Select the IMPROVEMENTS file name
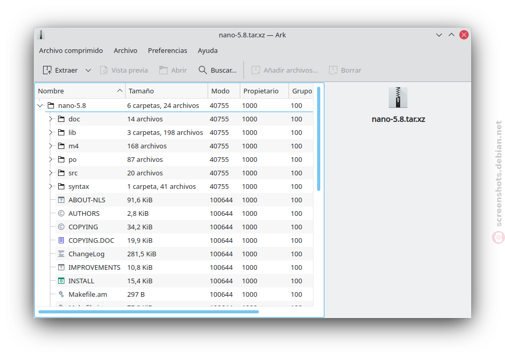 [x=94, y=268]
